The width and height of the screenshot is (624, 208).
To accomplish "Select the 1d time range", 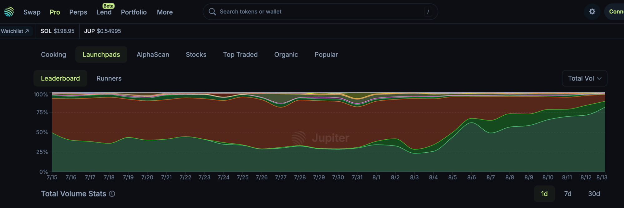I will (x=544, y=194).
